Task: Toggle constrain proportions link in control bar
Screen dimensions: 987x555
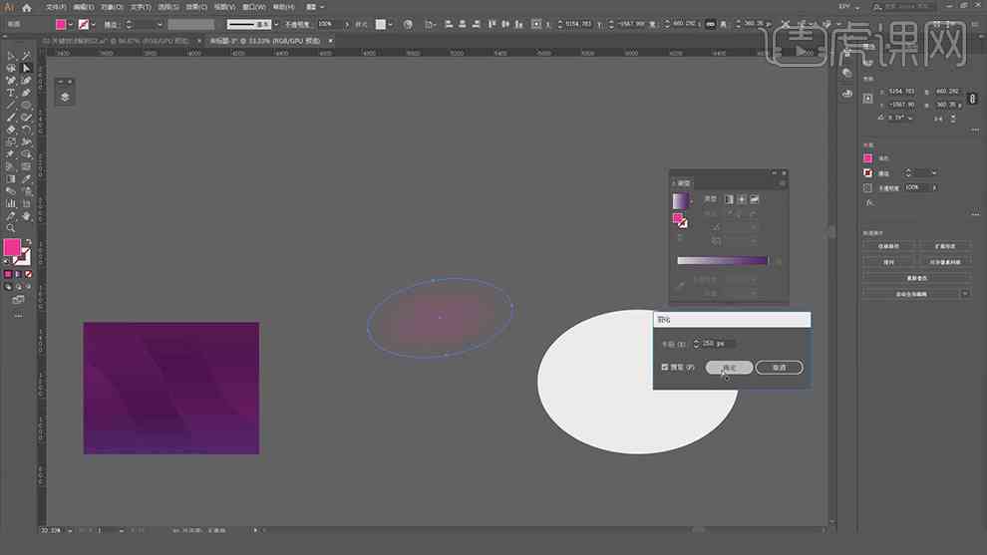Action: coord(710,24)
